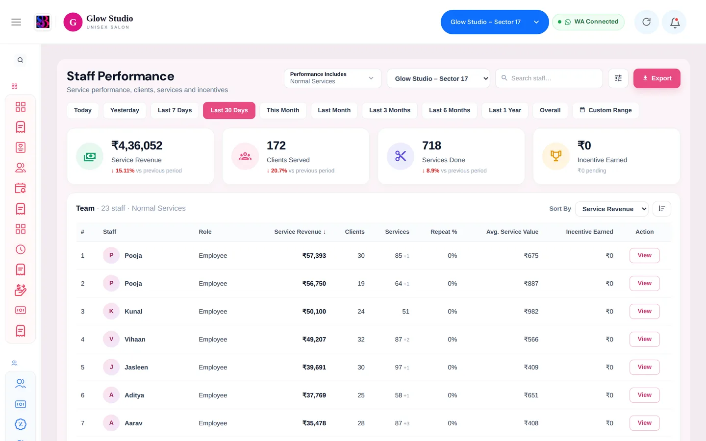Open the calendar appointments icon in sidebar
The image size is (706, 441).
(x=21, y=188)
